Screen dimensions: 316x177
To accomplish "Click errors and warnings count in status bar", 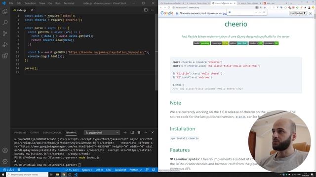I will pos(9,170).
